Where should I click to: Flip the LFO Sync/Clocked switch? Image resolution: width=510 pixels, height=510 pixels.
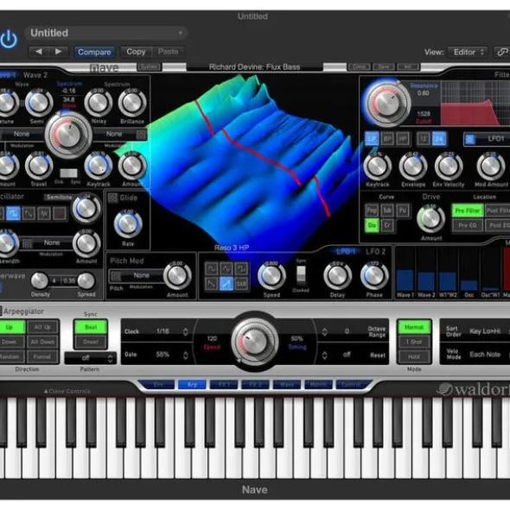tap(301, 274)
